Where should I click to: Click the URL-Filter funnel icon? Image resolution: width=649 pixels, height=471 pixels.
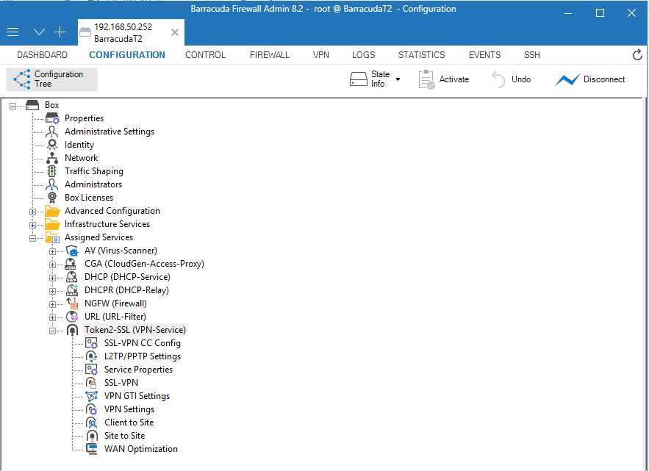pos(72,317)
